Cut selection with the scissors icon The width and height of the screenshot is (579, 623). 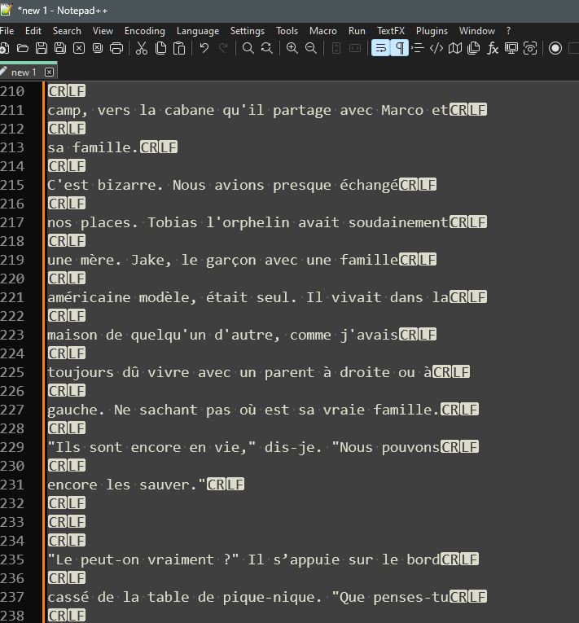tap(142, 48)
